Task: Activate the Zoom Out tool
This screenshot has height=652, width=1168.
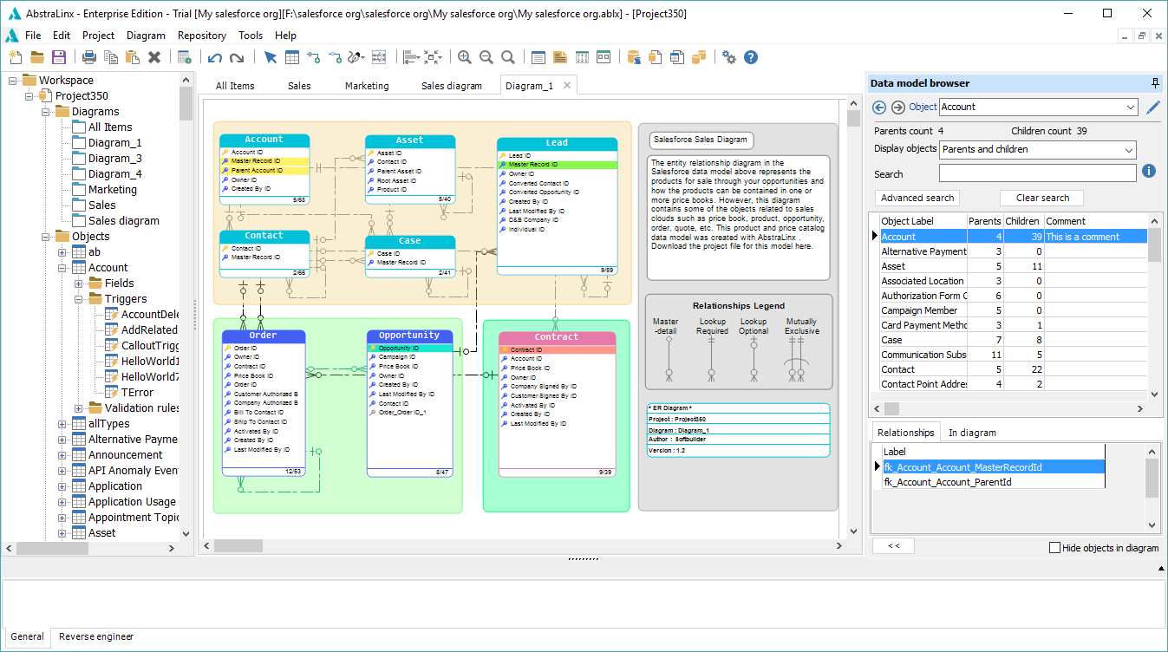Action: pyautogui.click(x=486, y=56)
